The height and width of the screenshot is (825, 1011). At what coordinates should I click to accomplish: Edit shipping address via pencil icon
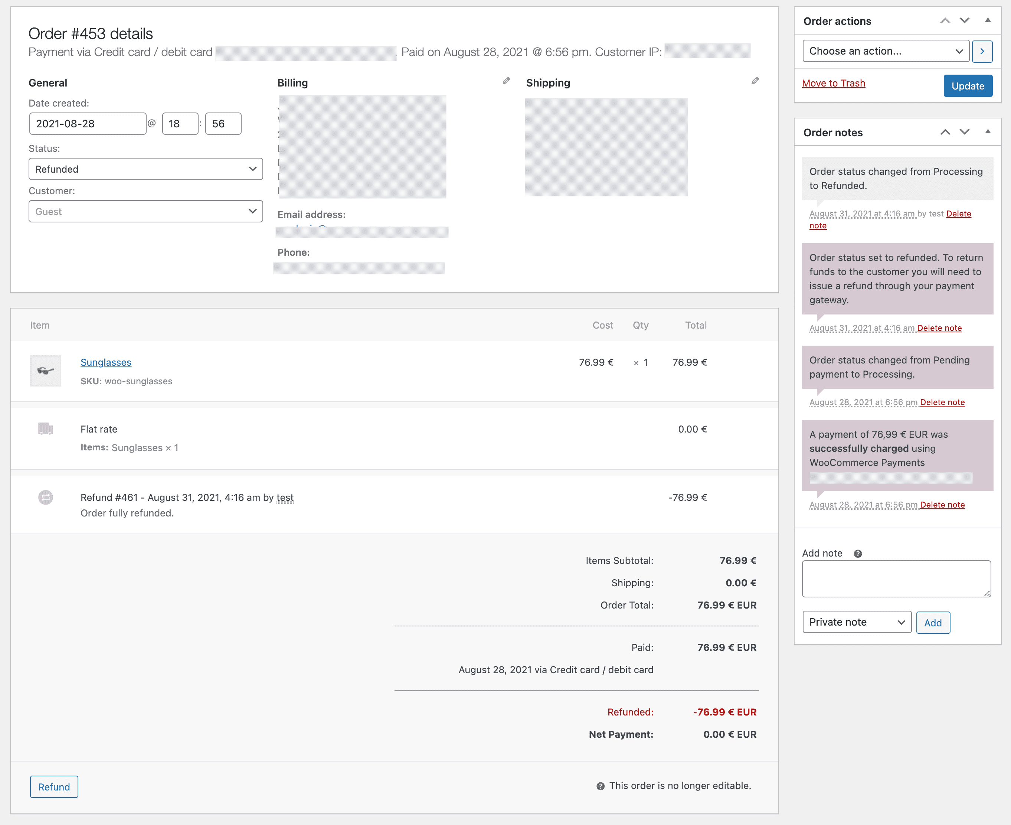tap(755, 81)
